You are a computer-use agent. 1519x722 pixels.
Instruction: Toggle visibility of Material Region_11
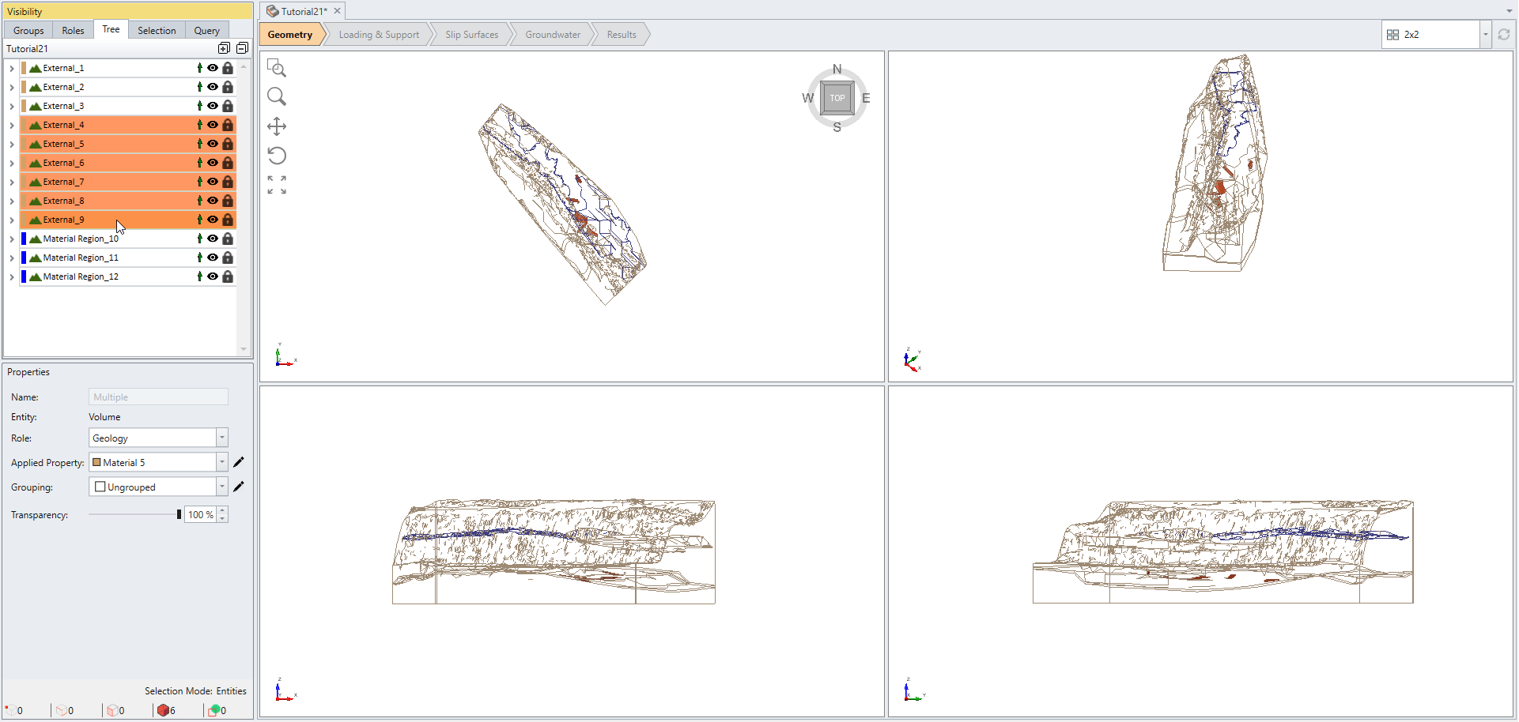213,258
